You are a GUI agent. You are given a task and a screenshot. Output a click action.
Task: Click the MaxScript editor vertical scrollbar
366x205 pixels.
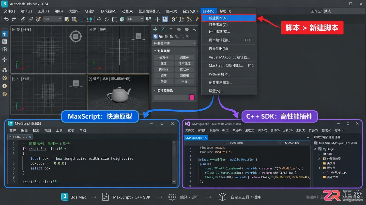click(174, 162)
